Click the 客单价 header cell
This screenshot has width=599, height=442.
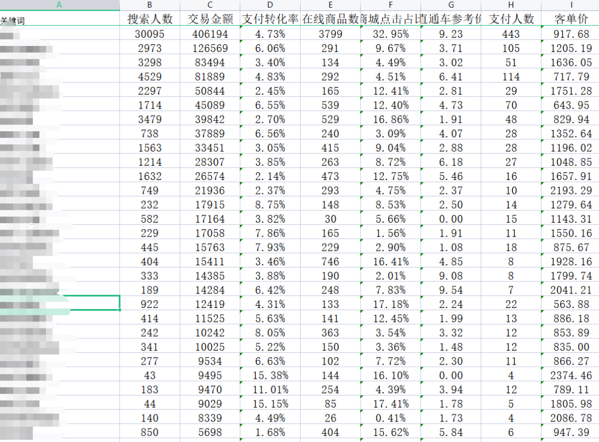pos(571,19)
